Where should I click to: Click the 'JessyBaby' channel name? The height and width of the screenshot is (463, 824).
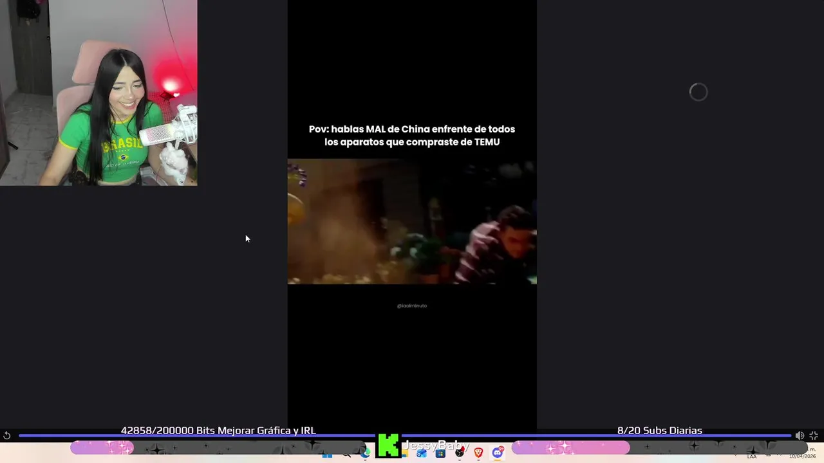(436, 446)
